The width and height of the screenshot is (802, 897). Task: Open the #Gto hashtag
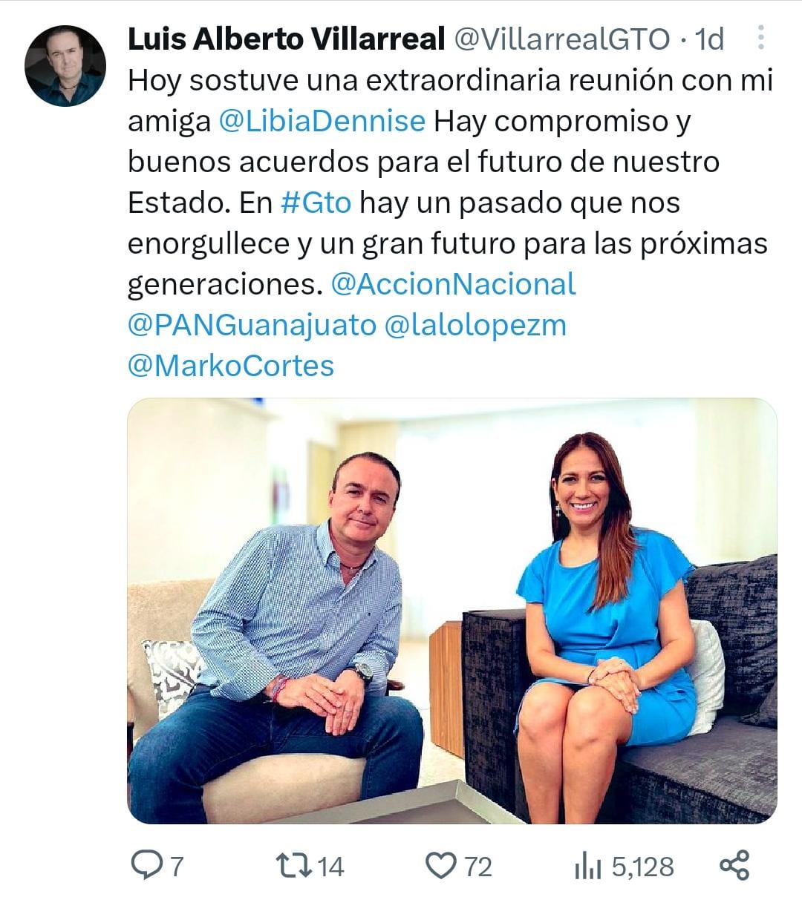316,202
